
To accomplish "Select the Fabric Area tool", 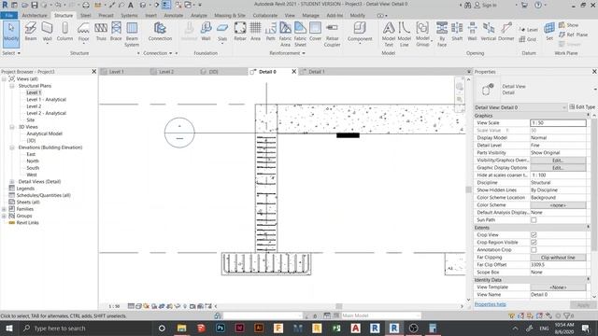I will 285,35.
